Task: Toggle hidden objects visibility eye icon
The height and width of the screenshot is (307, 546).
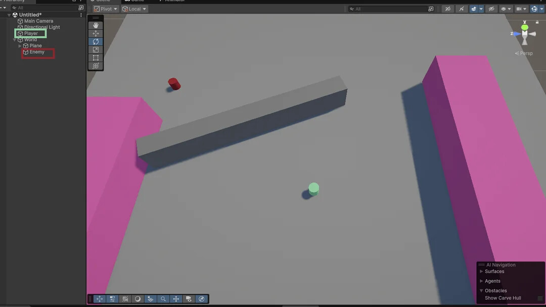Action: (x=491, y=9)
